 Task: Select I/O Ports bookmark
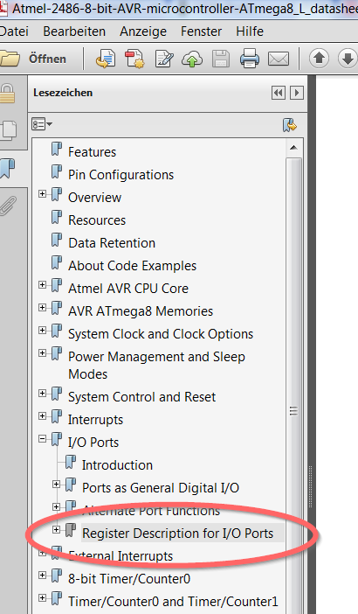tap(93, 443)
